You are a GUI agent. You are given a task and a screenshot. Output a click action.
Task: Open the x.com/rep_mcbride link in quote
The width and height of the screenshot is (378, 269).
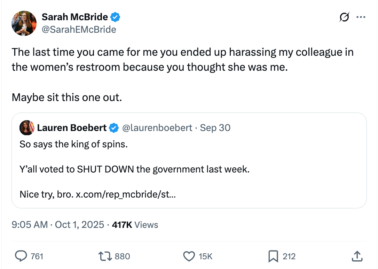coord(126,194)
